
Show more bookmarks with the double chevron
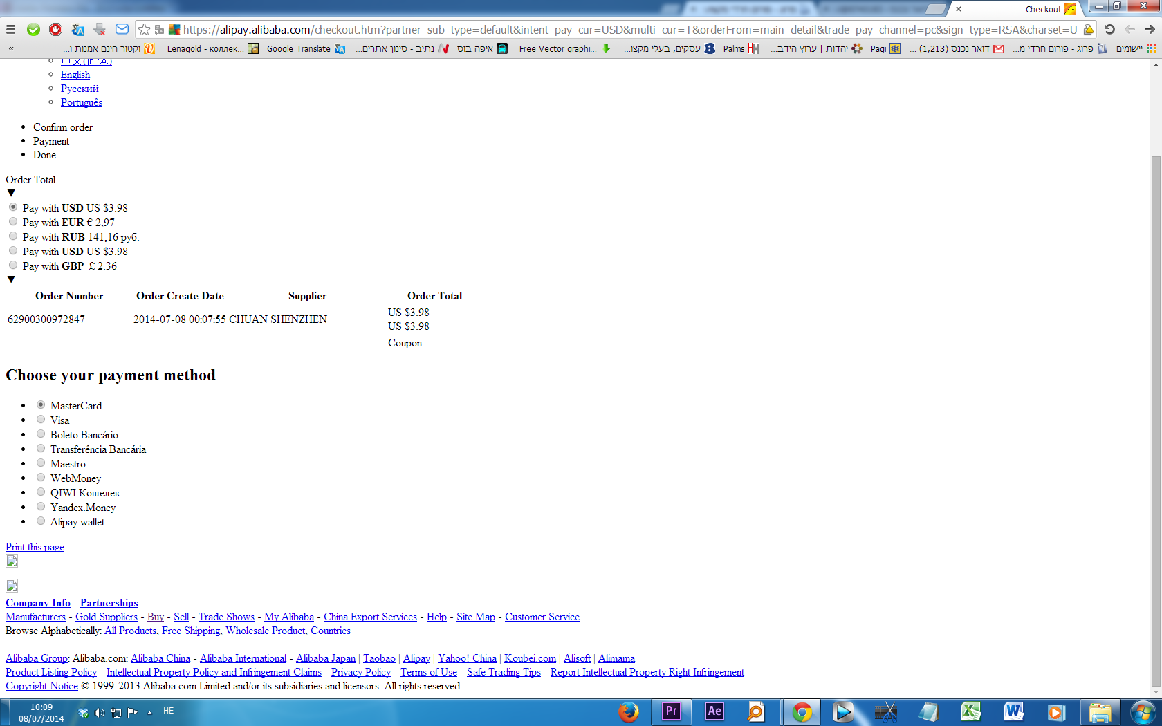click(x=11, y=48)
